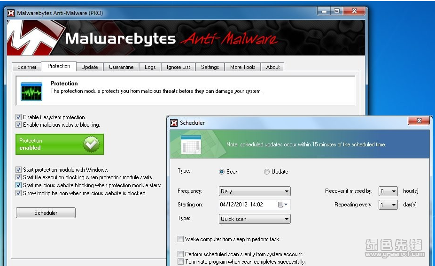The image size is (435, 266).
Task: Toggle Start malicious website blocking at startup
Action: pyautogui.click(x=18, y=185)
